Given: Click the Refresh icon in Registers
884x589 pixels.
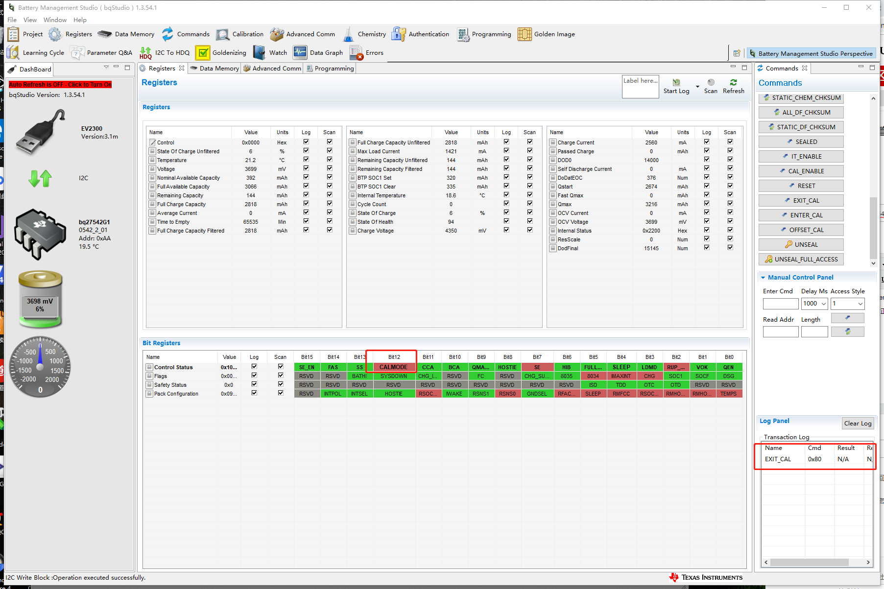Looking at the screenshot, I should pyautogui.click(x=733, y=82).
